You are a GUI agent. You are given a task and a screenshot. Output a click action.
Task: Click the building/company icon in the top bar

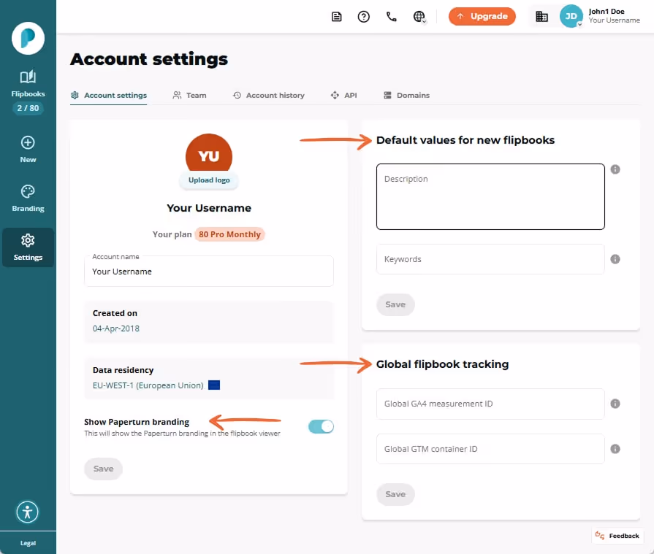[x=541, y=17]
